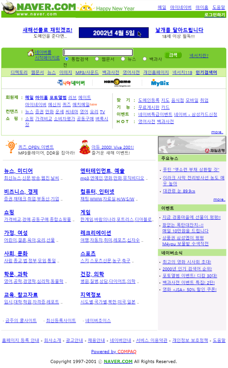Click the search text input field
Viewport: 228px width, 368px height.
[98, 52]
